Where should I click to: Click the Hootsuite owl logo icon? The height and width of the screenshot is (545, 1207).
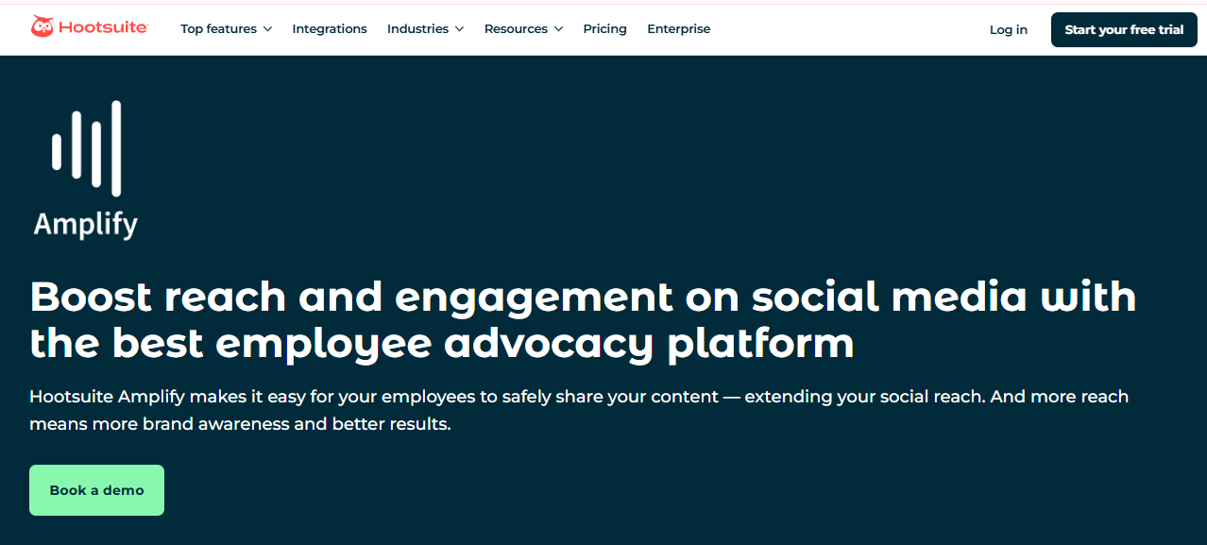(42, 27)
